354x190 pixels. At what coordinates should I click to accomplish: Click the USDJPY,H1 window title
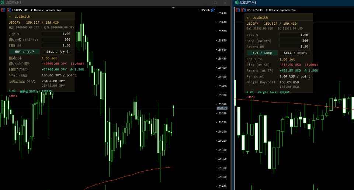pyautogui.click(x=13, y=3)
